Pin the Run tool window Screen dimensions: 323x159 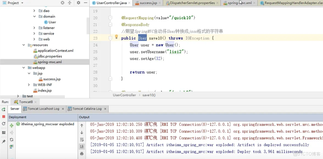point(3,141)
